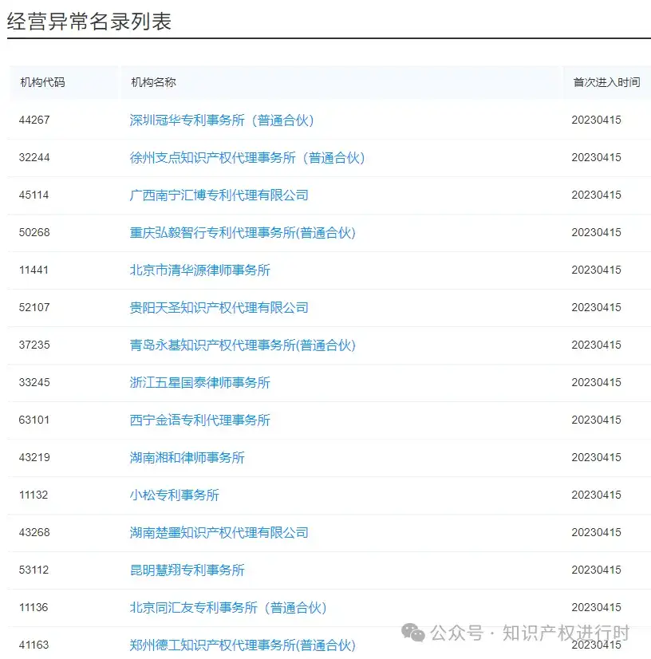Open 北京同汇友专利事务所 link
This screenshot has height=659, width=651.
pos(228,607)
